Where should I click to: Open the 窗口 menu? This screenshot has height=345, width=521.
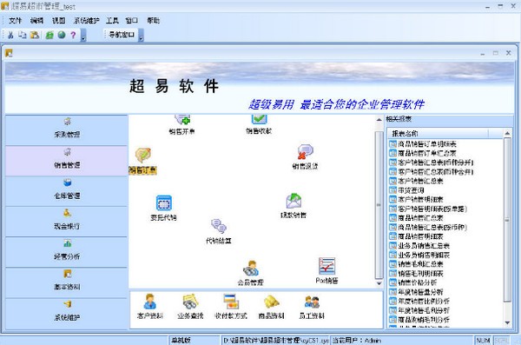(132, 21)
